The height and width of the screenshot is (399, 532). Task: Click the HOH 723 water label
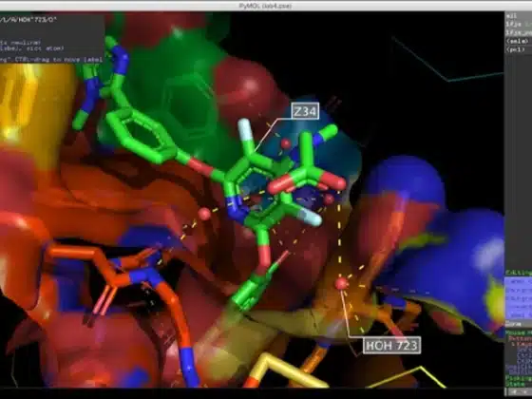(x=391, y=346)
